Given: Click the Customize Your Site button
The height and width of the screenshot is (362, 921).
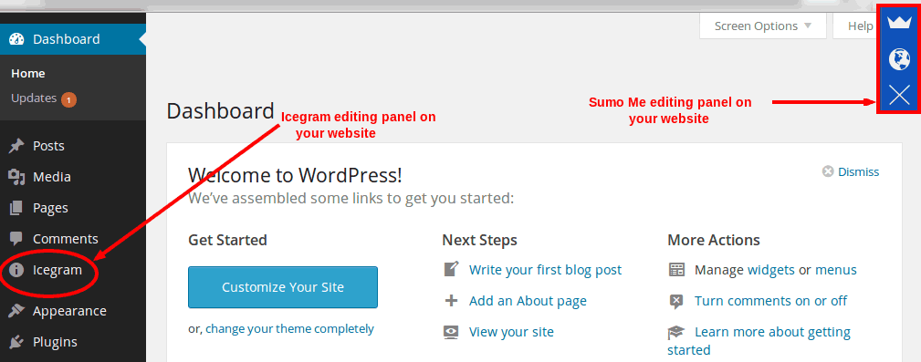Looking at the screenshot, I should (283, 287).
